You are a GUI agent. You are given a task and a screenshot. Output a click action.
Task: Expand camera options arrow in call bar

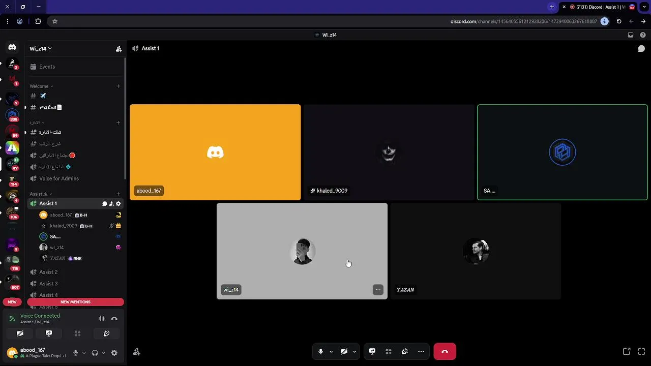pos(354,351)
